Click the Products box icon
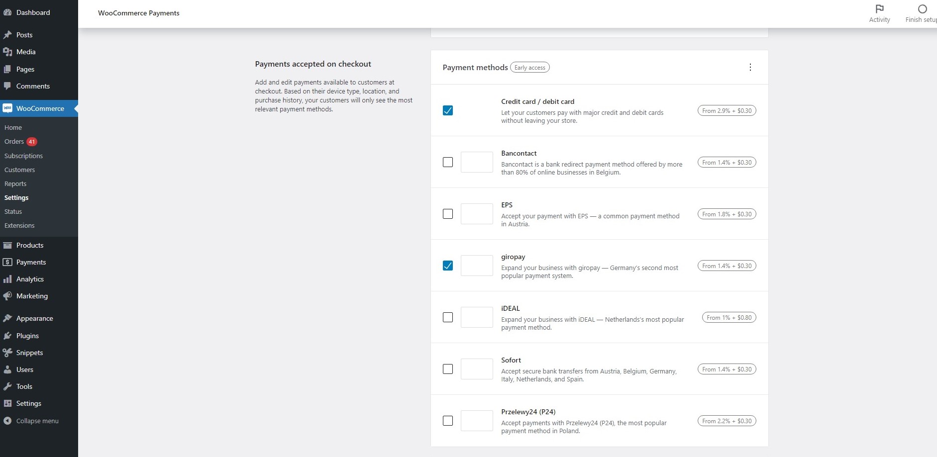 click(x=7, y=245)
